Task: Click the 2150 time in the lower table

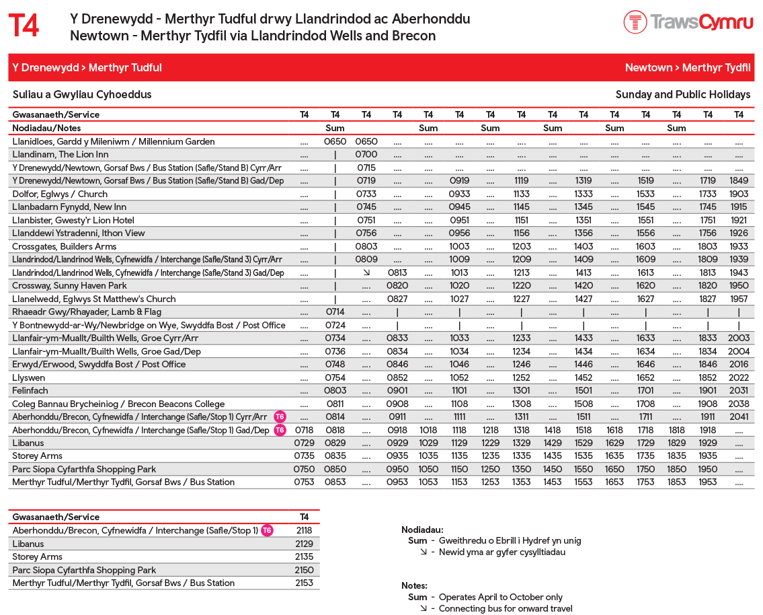Action: pyautogui.click(x=304, y=570)
